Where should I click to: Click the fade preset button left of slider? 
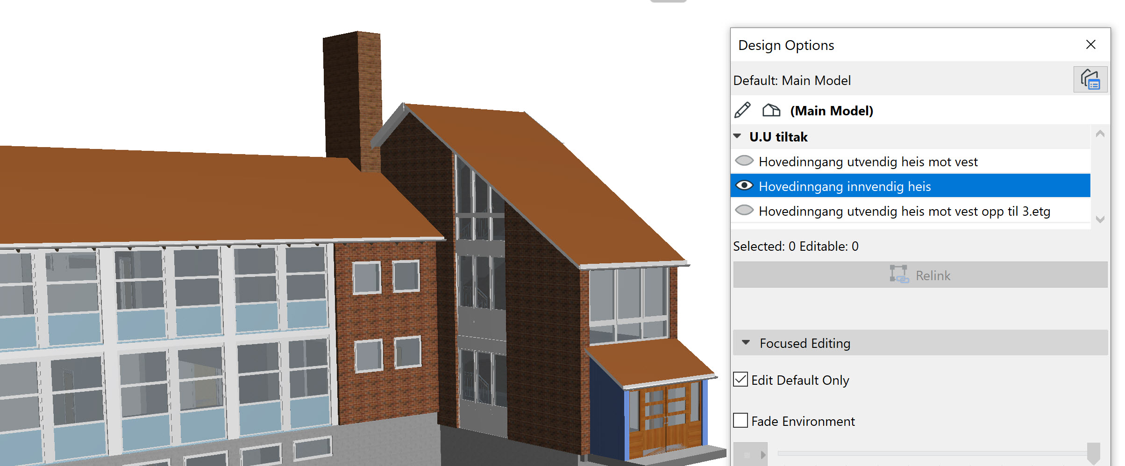pos(750,454)
